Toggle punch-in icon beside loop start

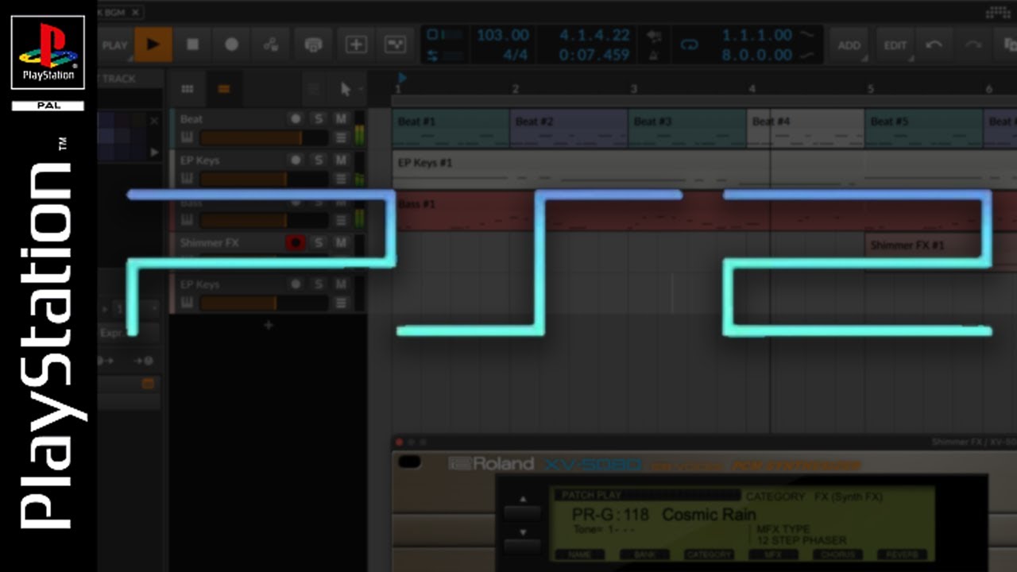807,35
